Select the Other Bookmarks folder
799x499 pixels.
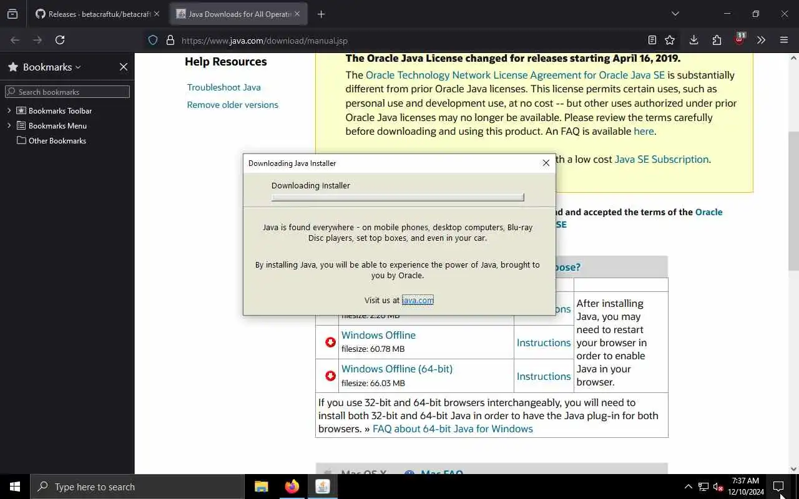[x=57, y=140]
